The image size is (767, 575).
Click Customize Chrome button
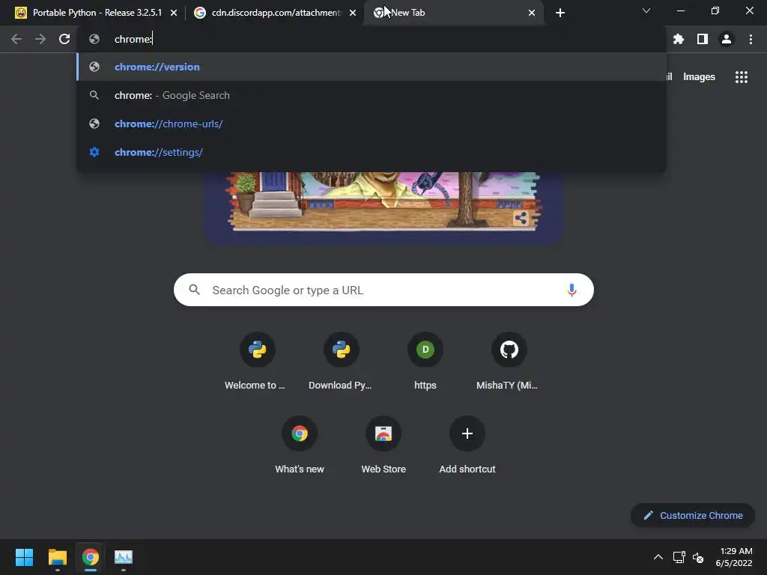click(693, 515)
